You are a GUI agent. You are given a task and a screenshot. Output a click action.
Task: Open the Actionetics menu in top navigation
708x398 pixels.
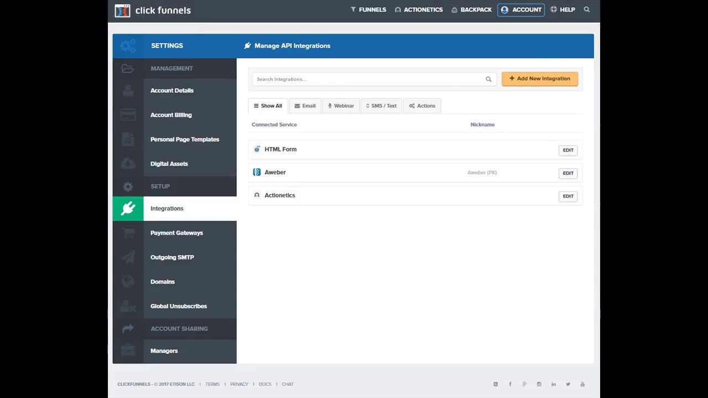point(419,9)
